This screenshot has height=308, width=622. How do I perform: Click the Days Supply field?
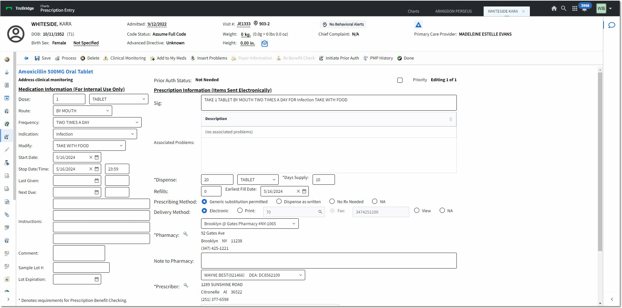click(x=324, y=180)
